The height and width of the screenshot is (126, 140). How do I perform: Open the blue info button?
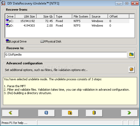pos(46,113)
